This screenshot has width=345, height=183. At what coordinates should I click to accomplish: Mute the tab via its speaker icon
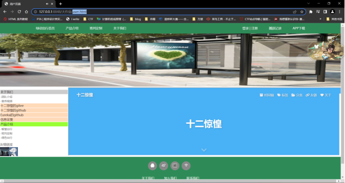(x=47, y=4)
